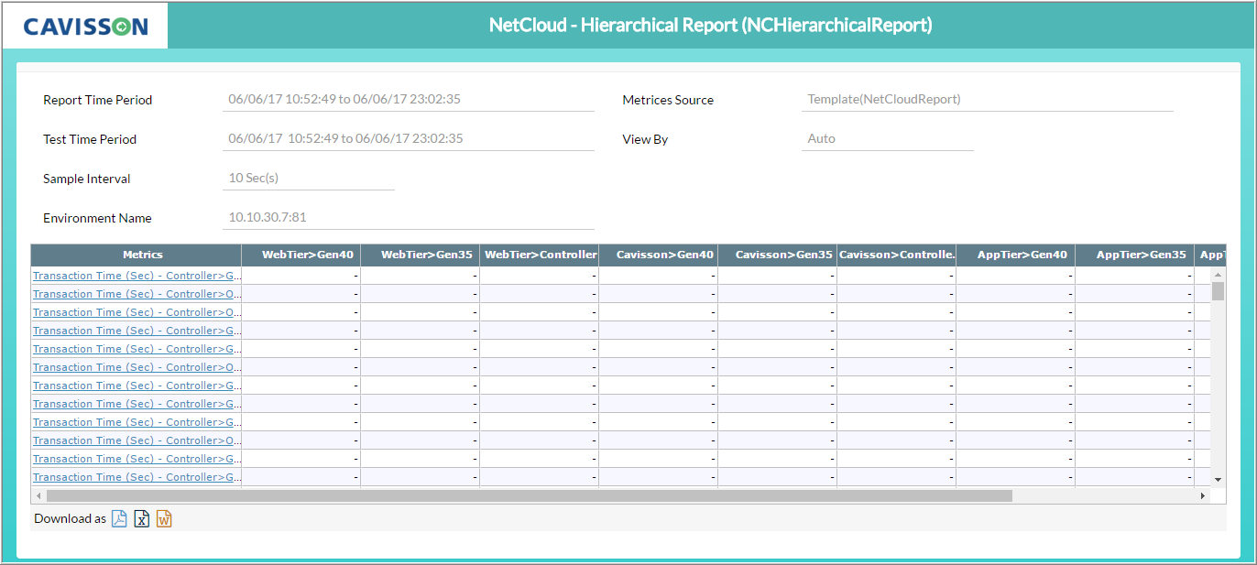Click the Environment Name field
The image size is (1257, 565).
[x=409, y=218]
